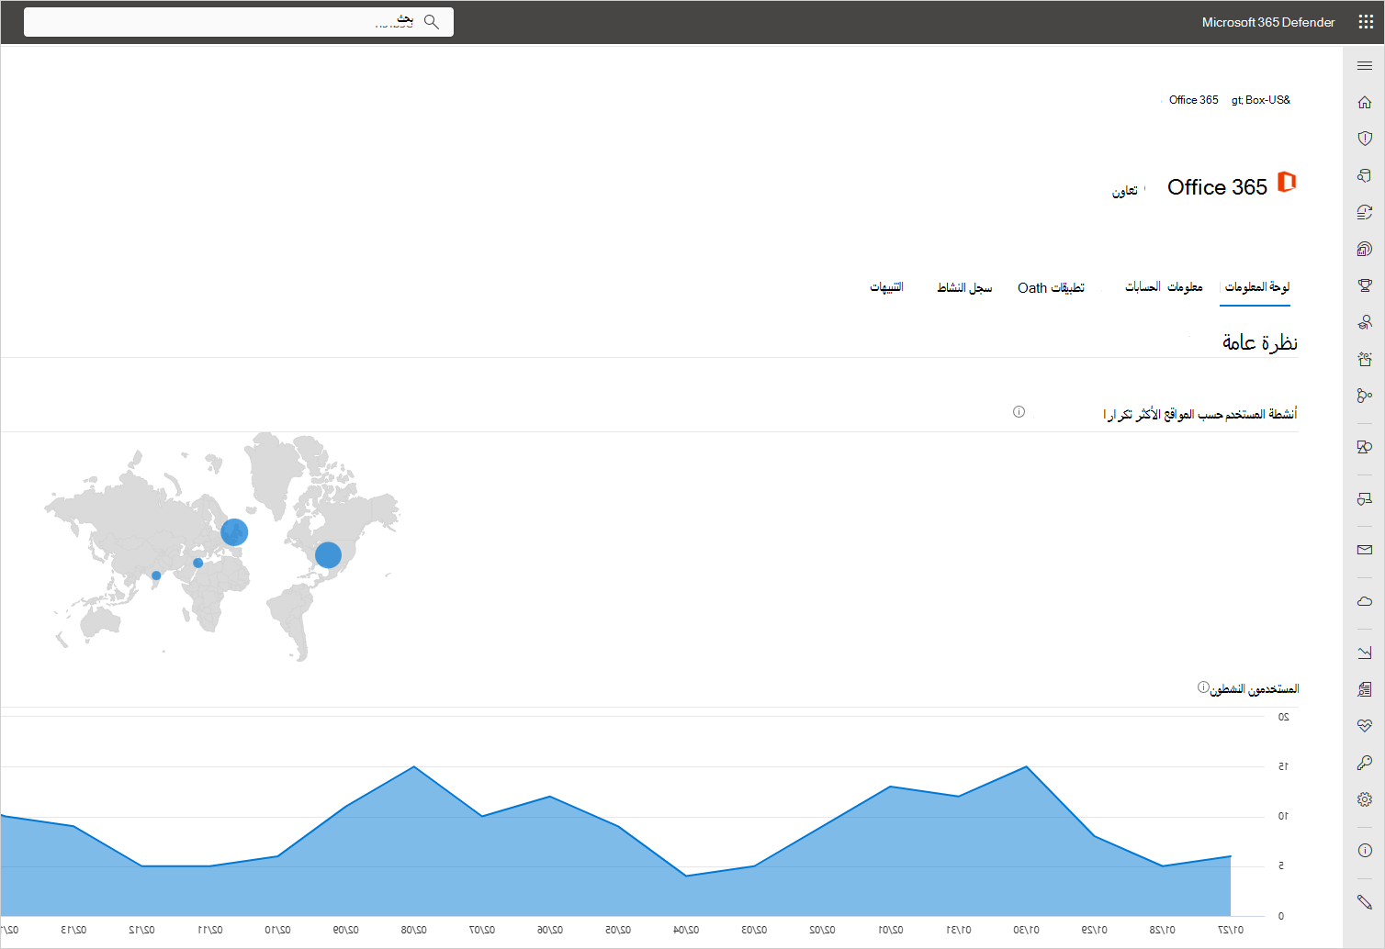Open the document search (Audit) sidebar icon
Screen dimensions: 1385x949
[x=1365, y=689]
